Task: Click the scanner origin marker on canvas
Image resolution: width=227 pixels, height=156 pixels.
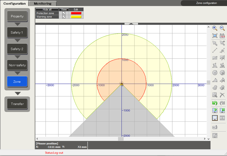Action: 122,84
